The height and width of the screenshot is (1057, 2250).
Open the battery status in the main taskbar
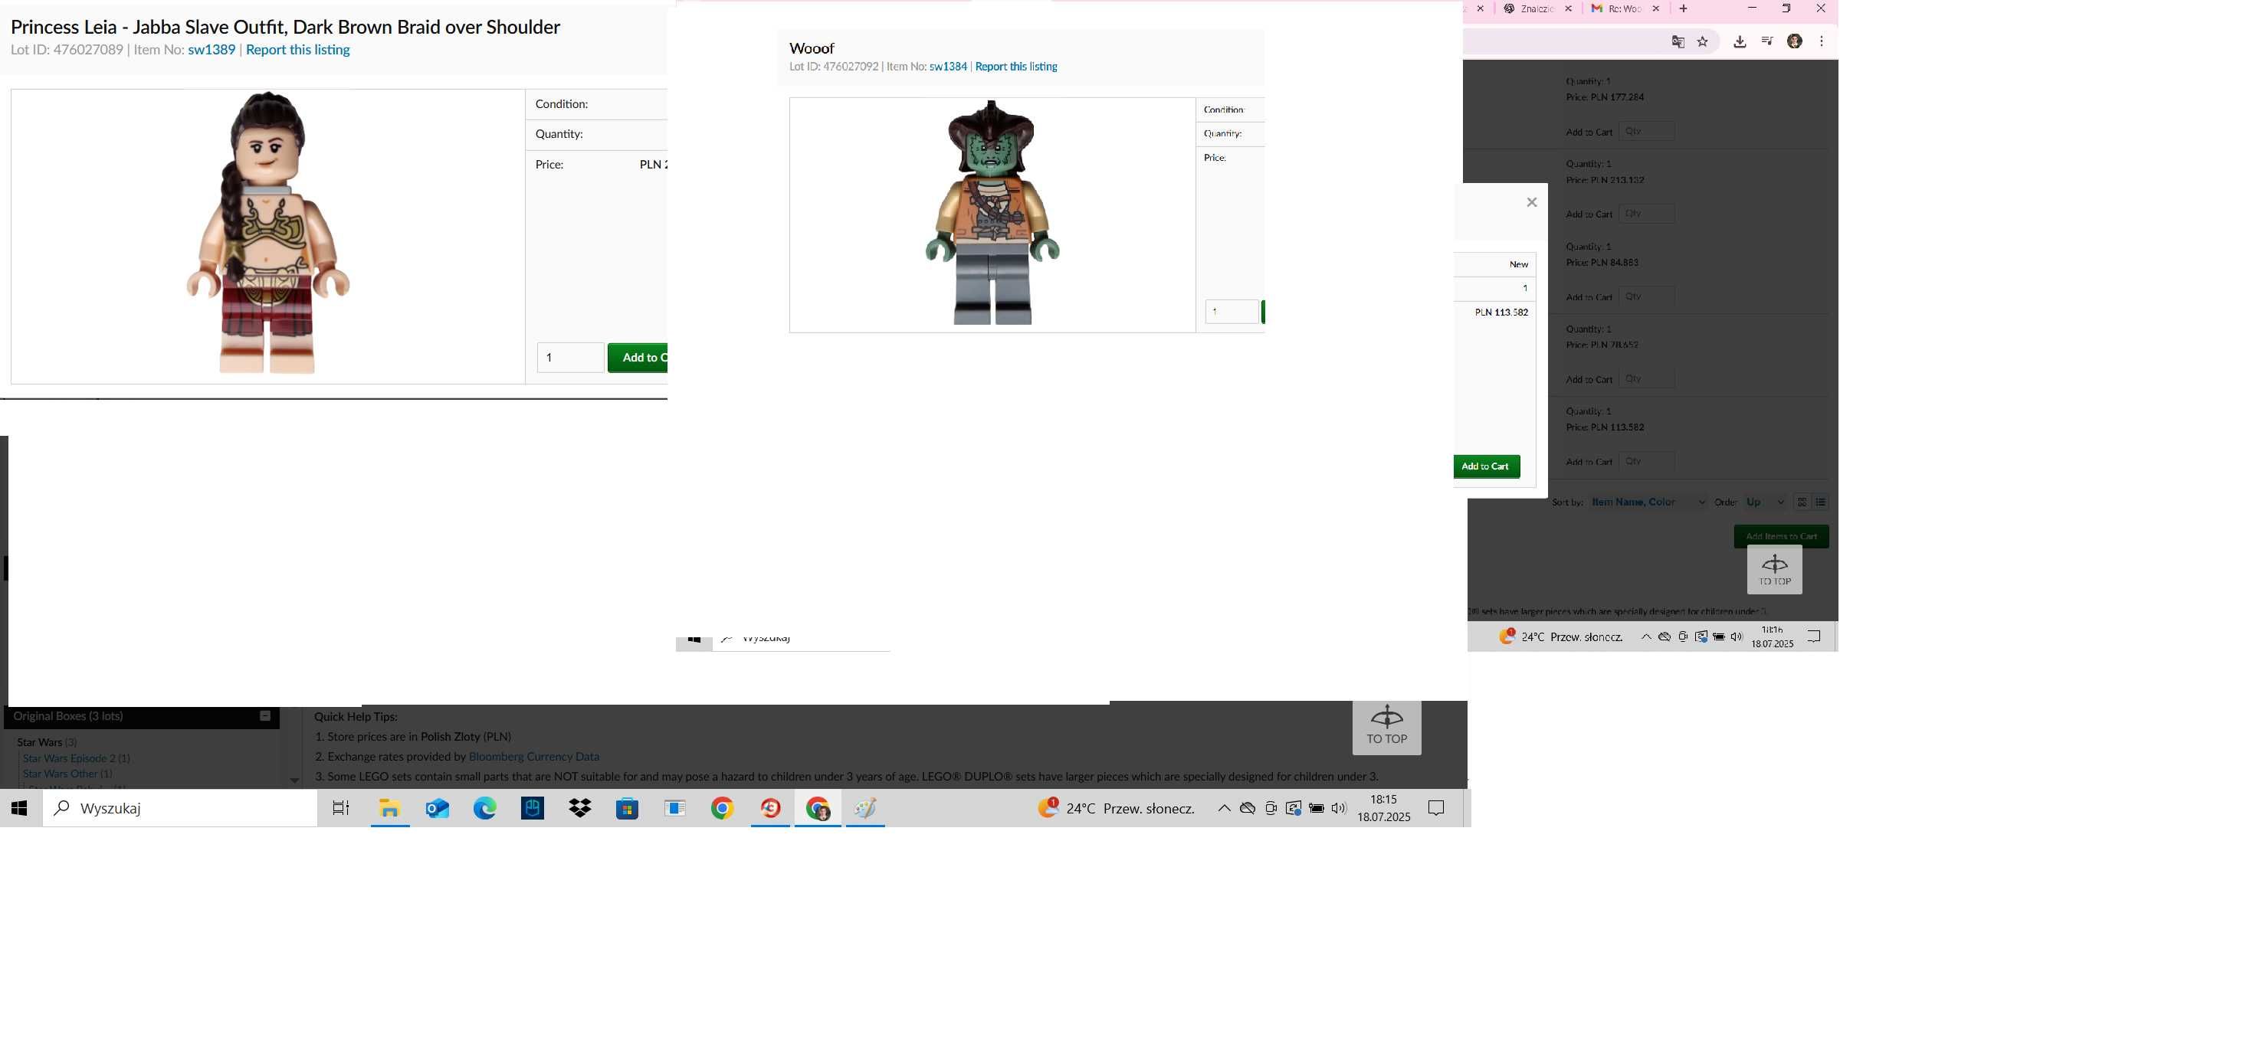tap(1317, 808)
